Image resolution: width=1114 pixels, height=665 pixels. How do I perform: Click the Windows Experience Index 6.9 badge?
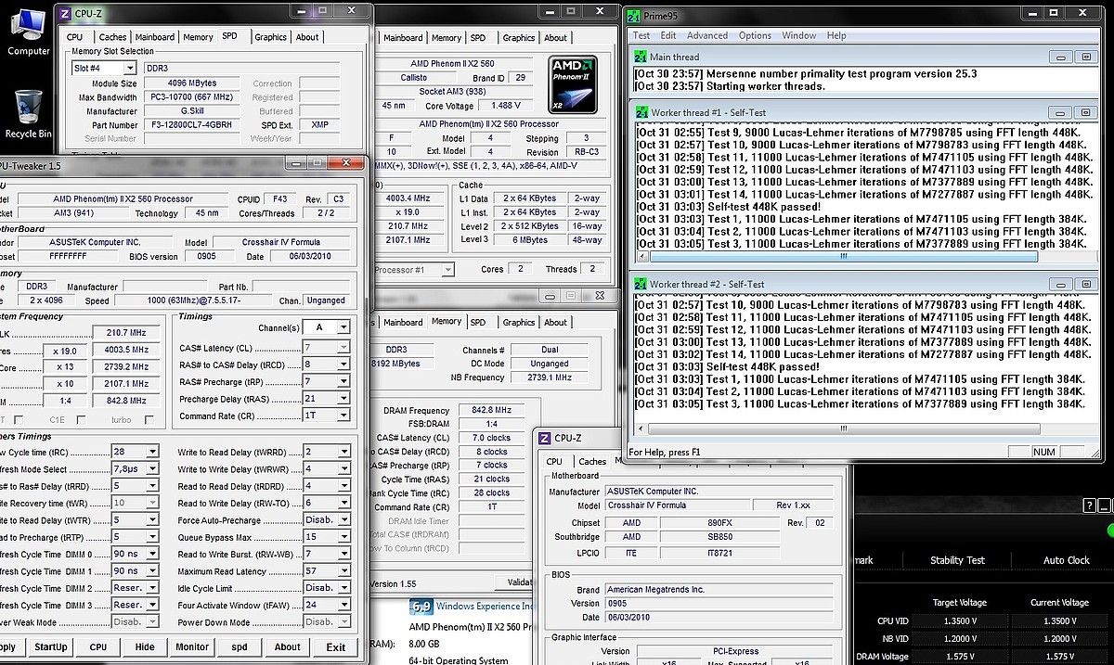tap(421, 606)
